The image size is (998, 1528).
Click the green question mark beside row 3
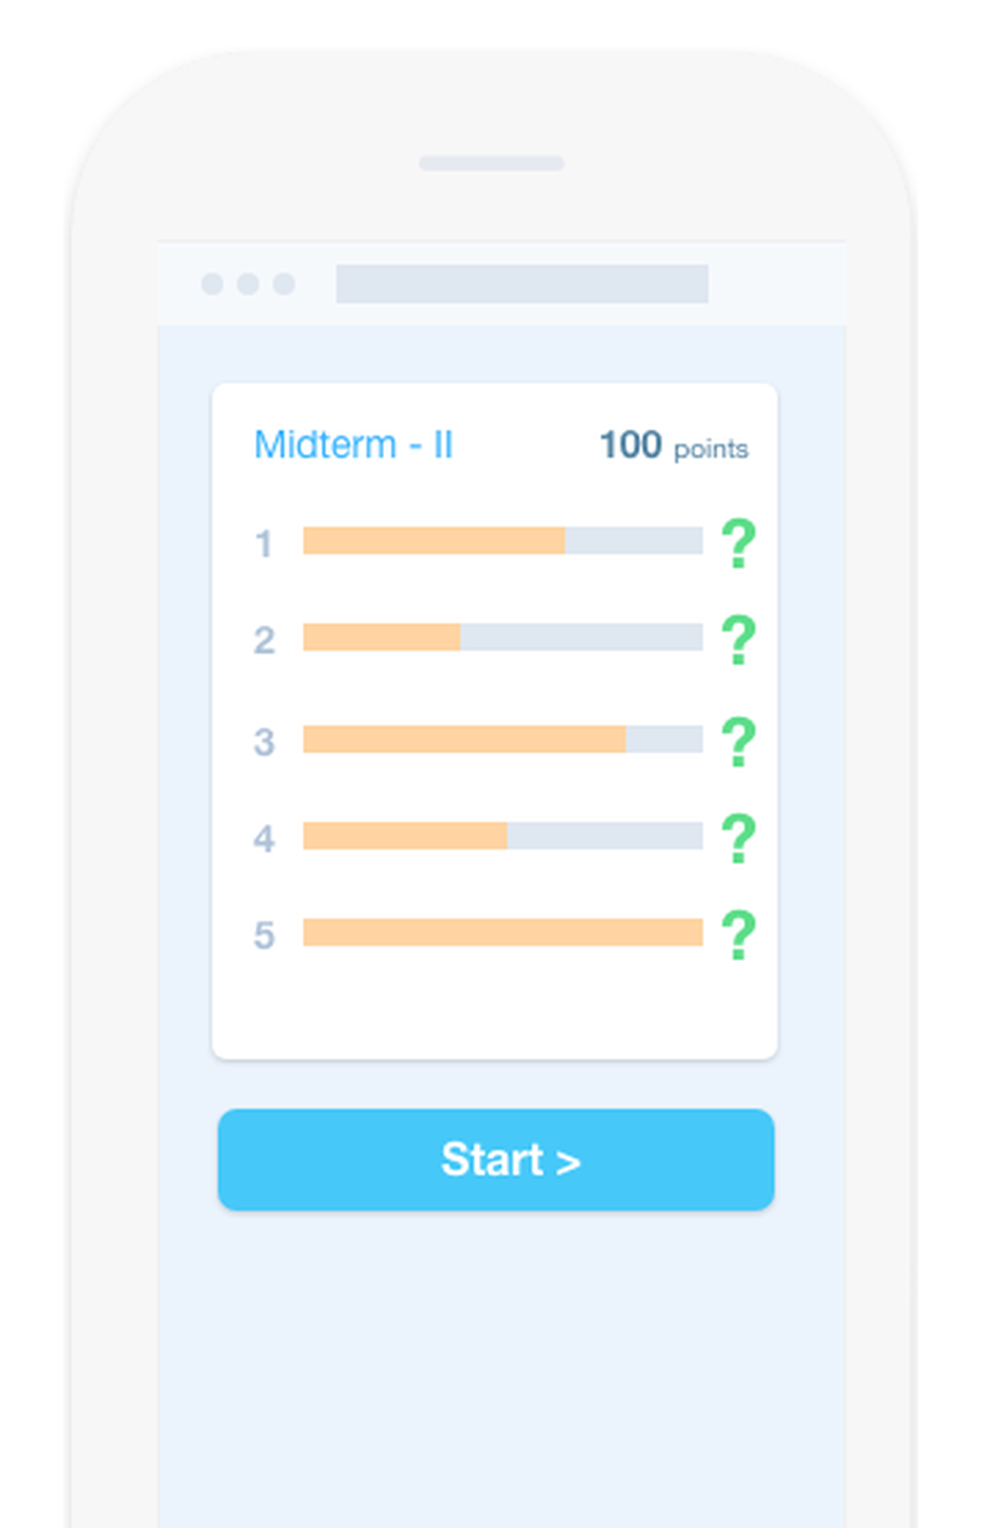[739, 739]
